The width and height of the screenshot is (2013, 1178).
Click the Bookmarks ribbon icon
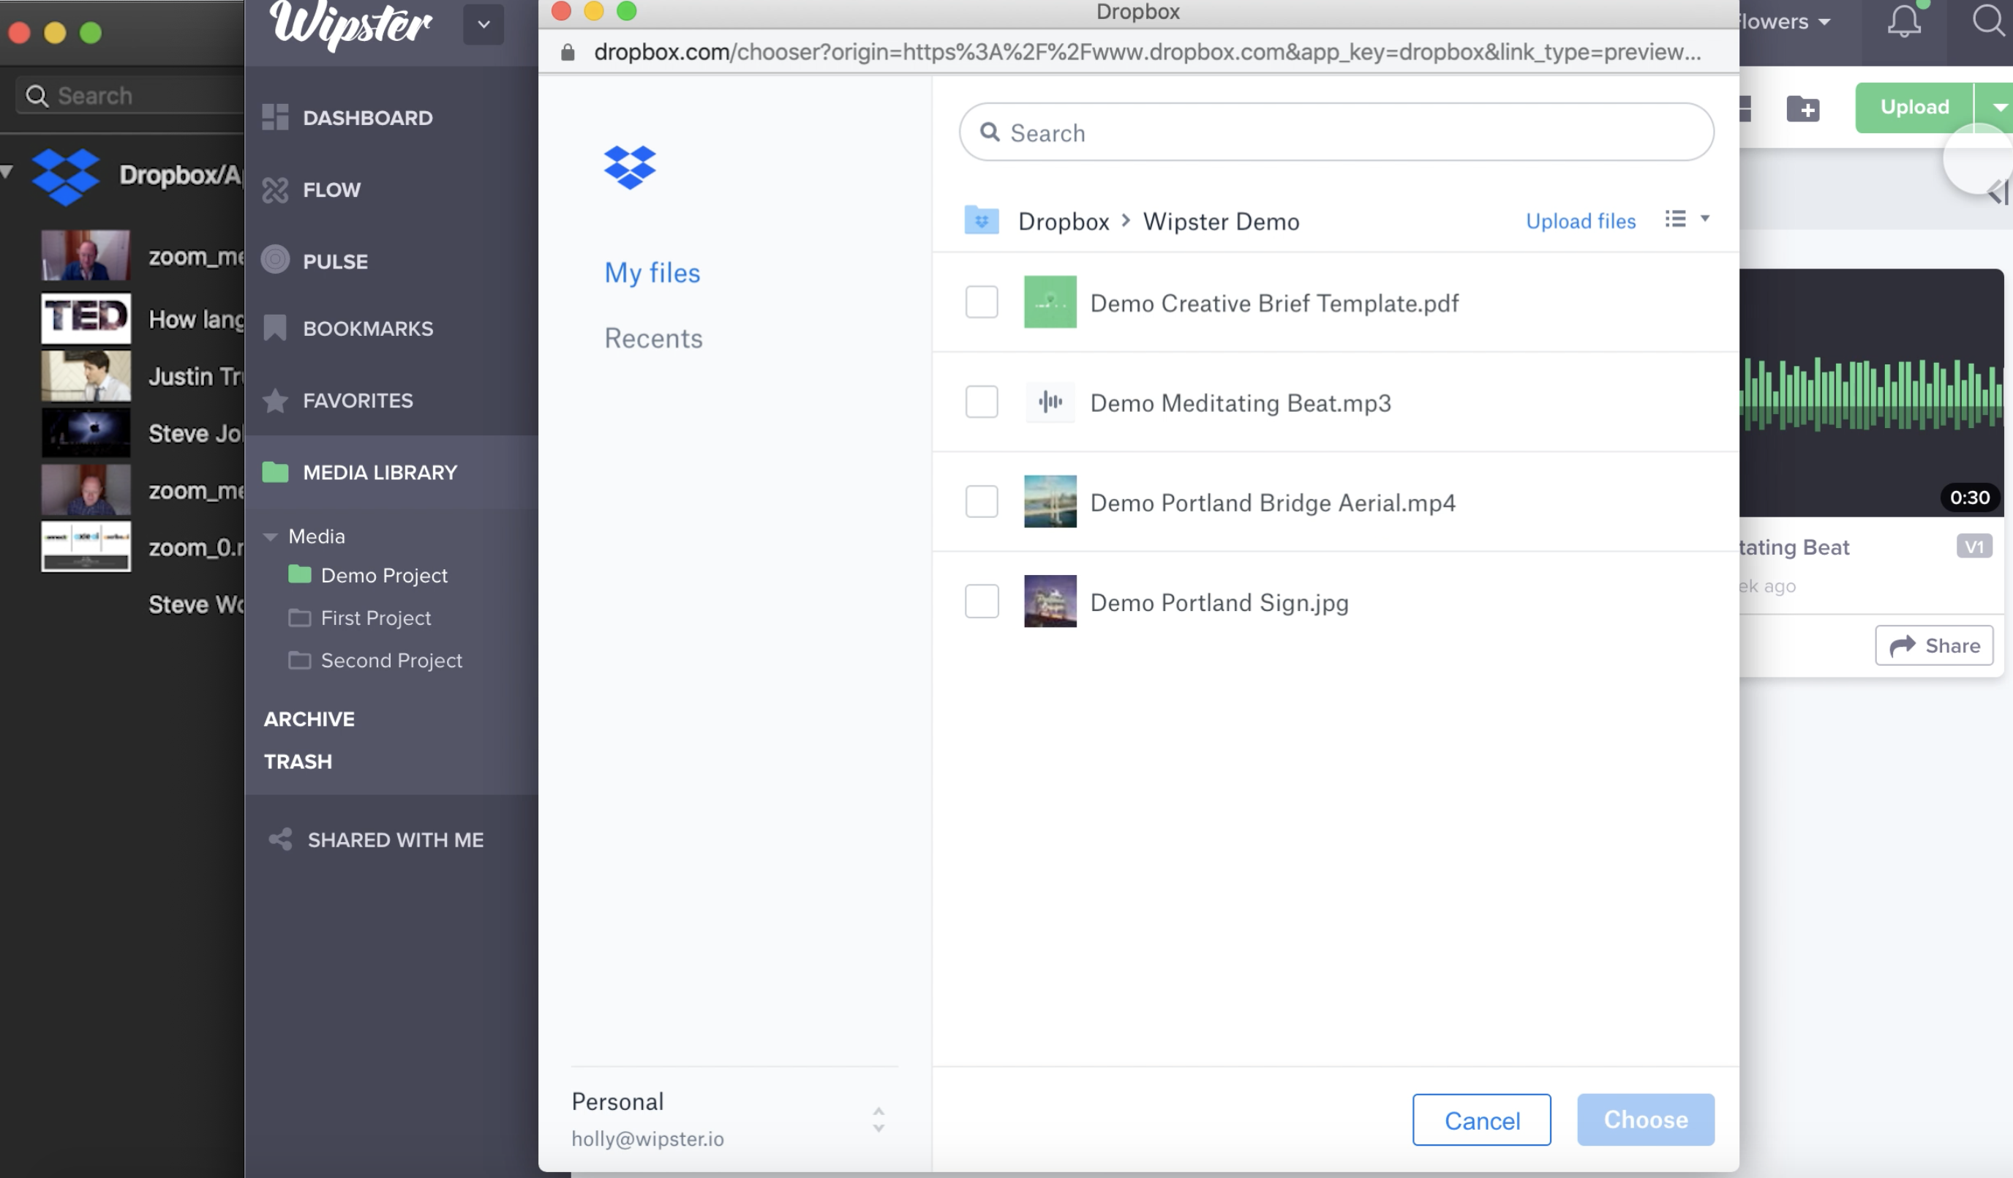coord(275,328)
